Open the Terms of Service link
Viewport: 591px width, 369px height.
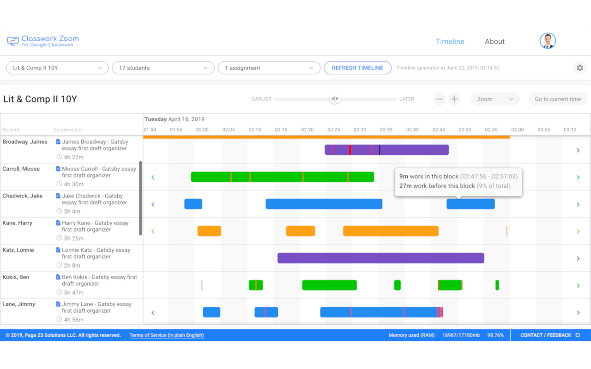point(166,335)
